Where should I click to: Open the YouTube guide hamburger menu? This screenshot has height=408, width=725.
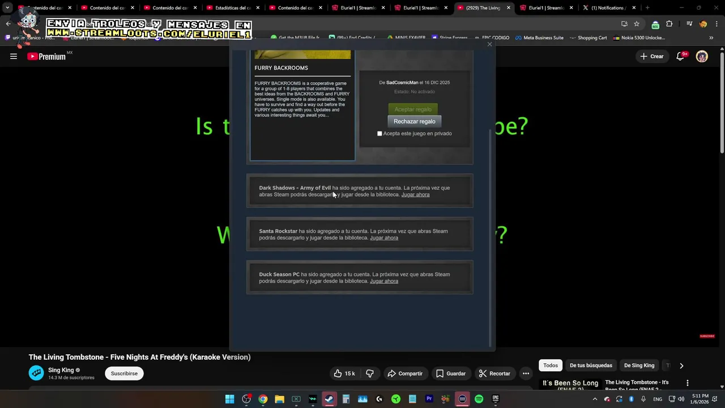pyautogui.click(x=13, y=56)
